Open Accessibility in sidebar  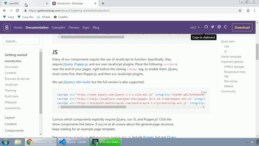13,108
